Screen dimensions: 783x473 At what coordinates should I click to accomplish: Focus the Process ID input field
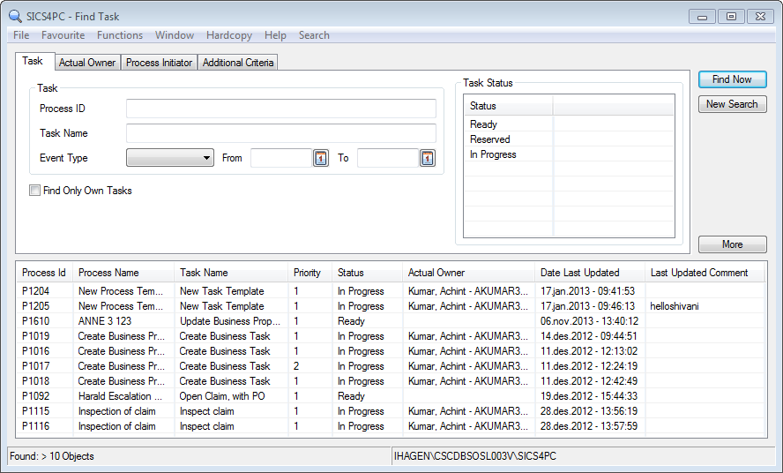pos(281,109)
